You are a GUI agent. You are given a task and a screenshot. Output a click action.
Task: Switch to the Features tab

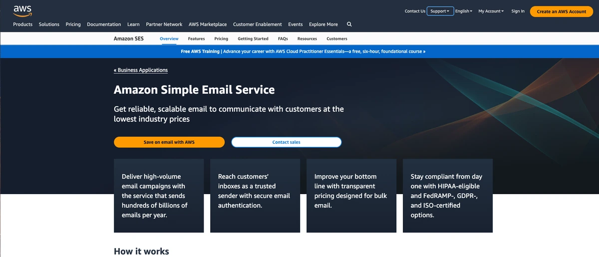(197, 38)
